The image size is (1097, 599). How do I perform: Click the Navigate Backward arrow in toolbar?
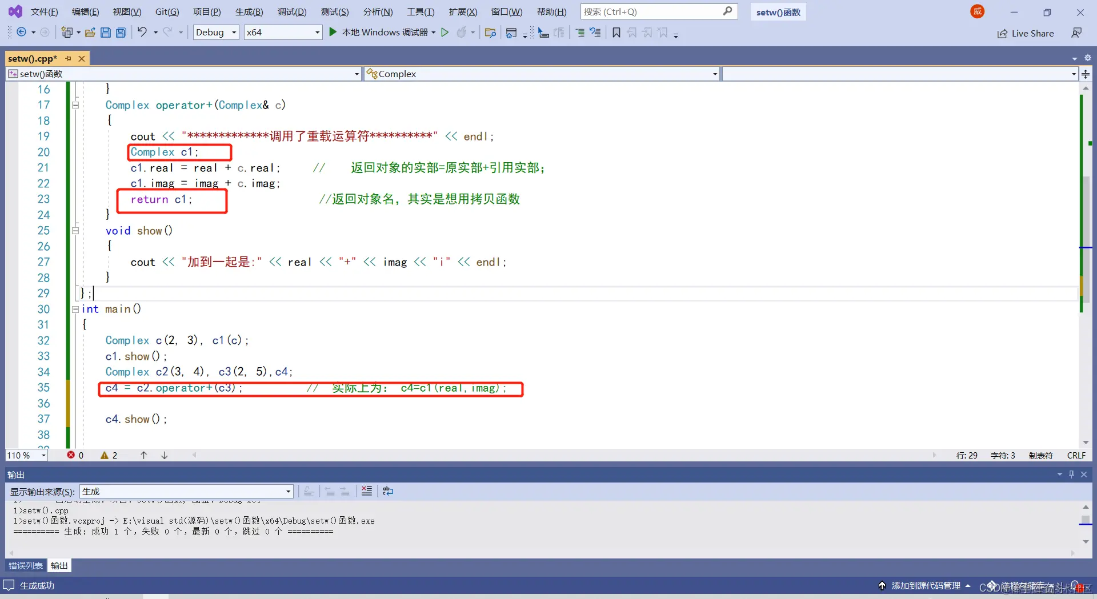pos(21,33)
